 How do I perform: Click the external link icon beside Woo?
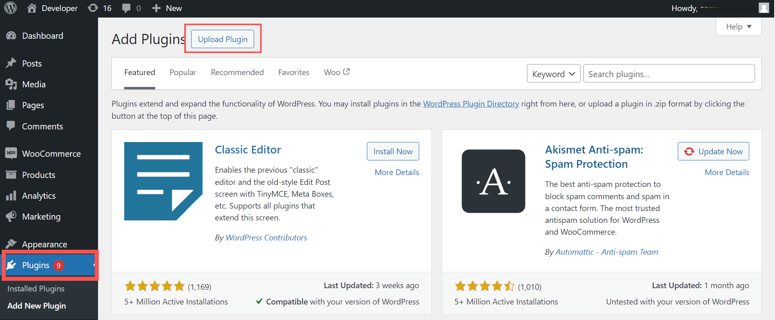(346, 71)
